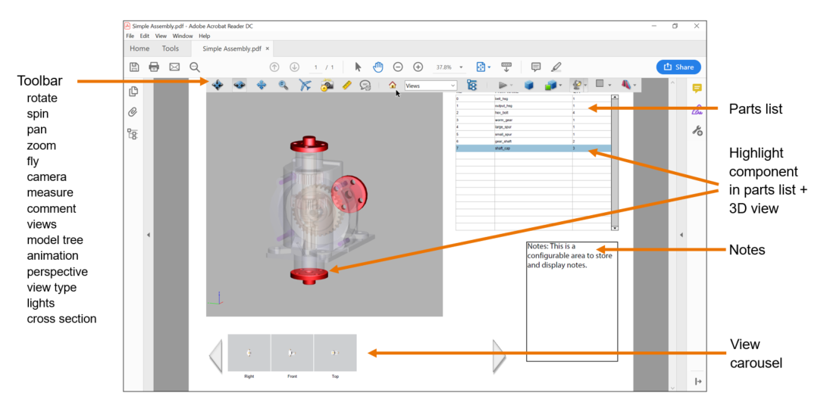Add a sticky note comment from toolbar
Screen dimensions: 830x415
[536, 67]
